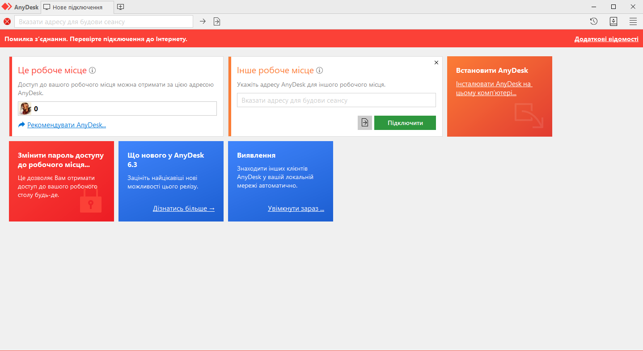
Task: Click the file transfer icon in address bar
Action: [x=217, y=21]
